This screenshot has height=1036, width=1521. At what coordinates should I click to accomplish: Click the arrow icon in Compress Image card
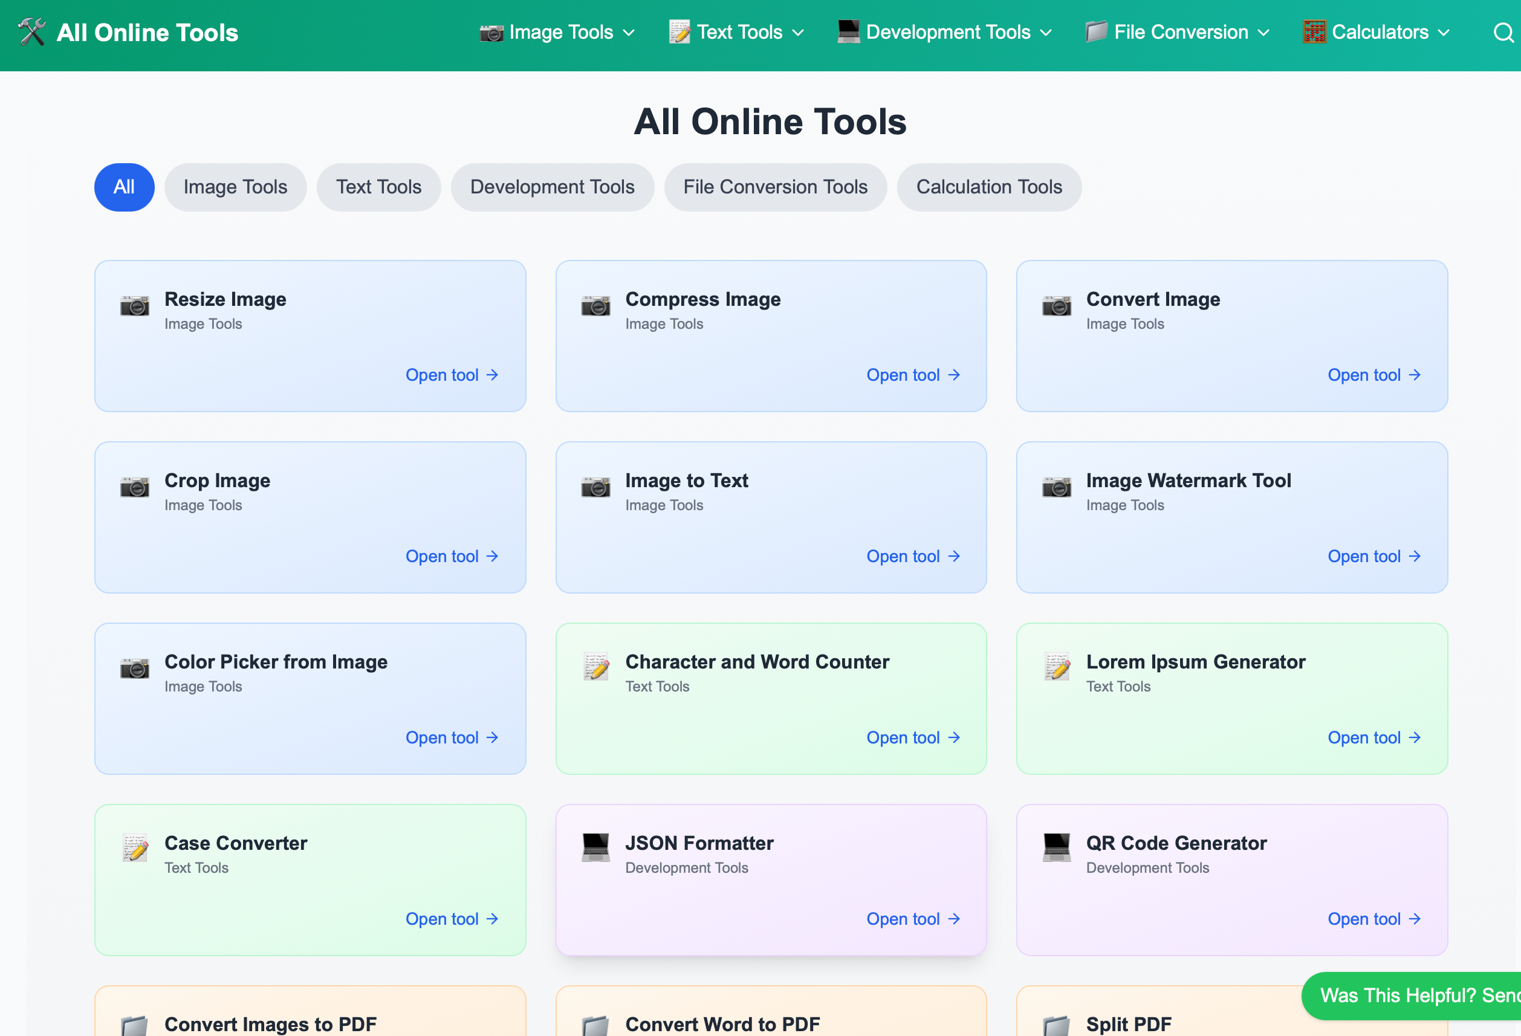tap(954, 375)
